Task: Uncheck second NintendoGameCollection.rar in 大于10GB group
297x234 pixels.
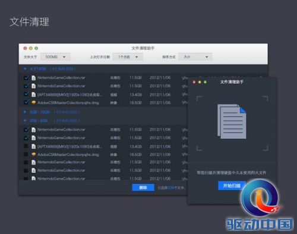Action: click(26, 86)
